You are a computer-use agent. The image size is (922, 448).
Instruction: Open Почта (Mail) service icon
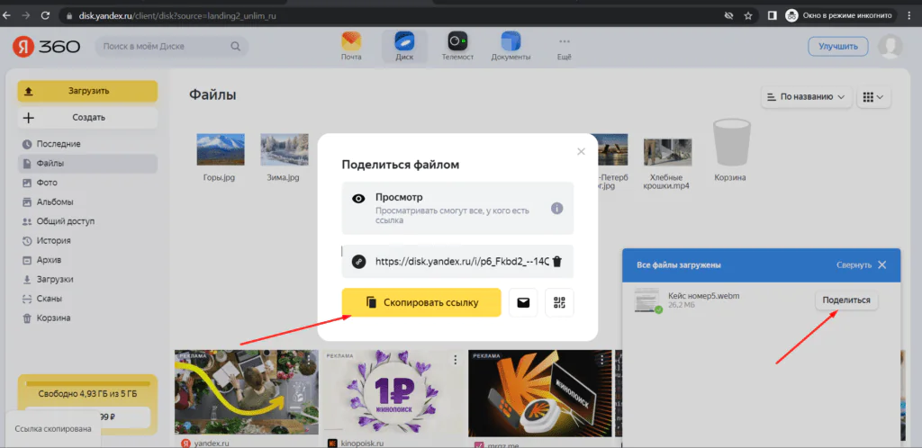point(351,46)
